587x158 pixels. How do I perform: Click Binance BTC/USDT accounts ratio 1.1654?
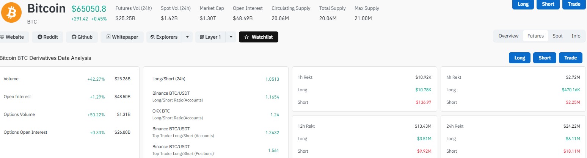pos(272,97)
